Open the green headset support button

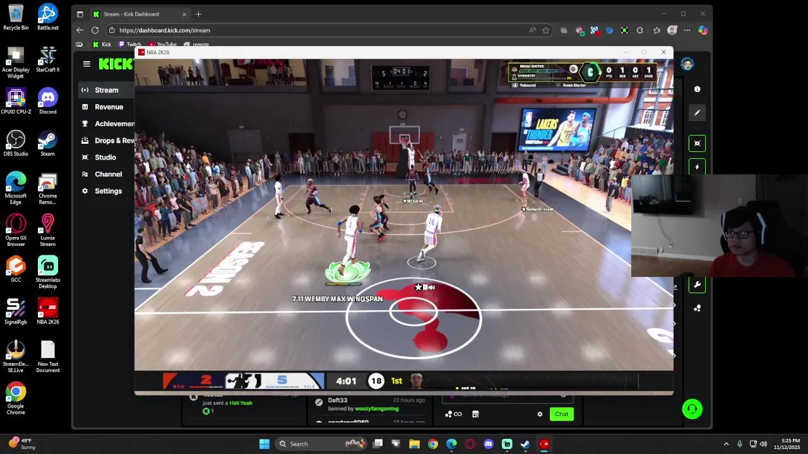[x=692, y=409]
